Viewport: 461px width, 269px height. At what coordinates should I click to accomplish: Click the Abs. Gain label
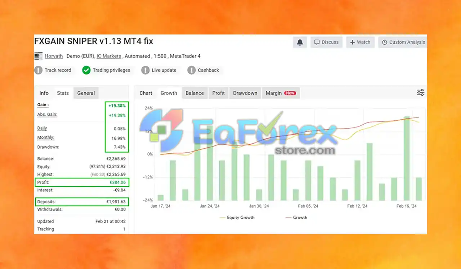(x=47, y=115)
